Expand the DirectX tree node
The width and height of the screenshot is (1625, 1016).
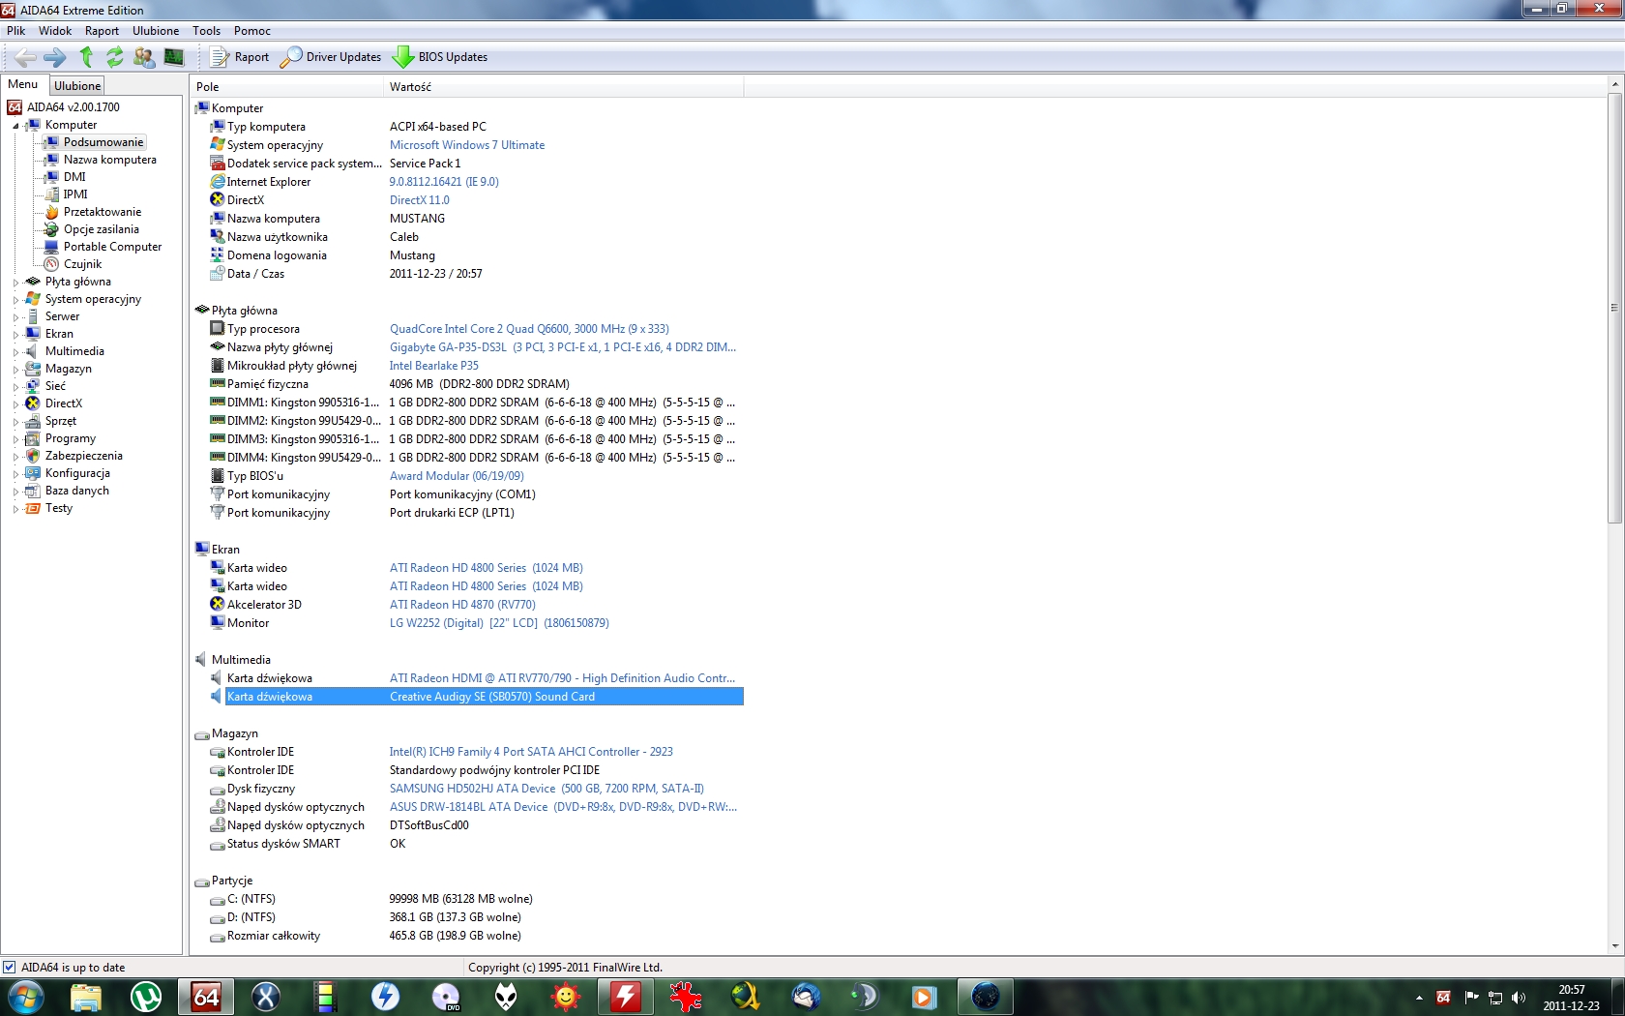15,404
